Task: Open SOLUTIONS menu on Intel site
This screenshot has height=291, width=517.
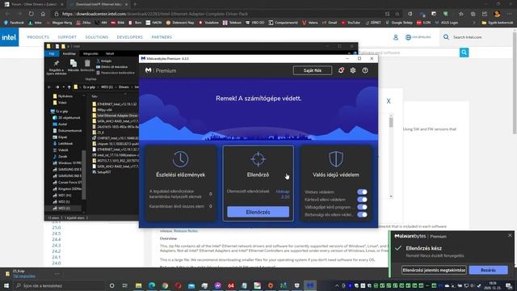Action: point(97,37)
